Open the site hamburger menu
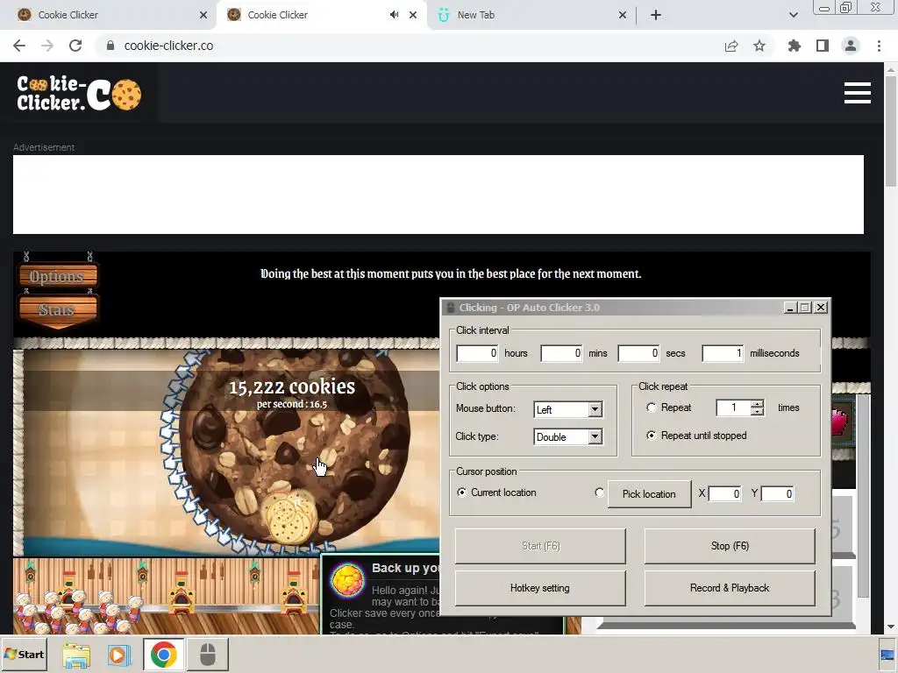The width and height of the screenshot is (898, 673). coord(858,93)
